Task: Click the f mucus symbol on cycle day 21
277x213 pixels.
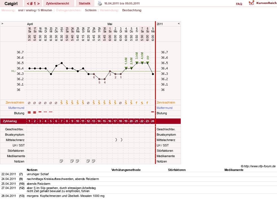Action: (x=136, y=103)
